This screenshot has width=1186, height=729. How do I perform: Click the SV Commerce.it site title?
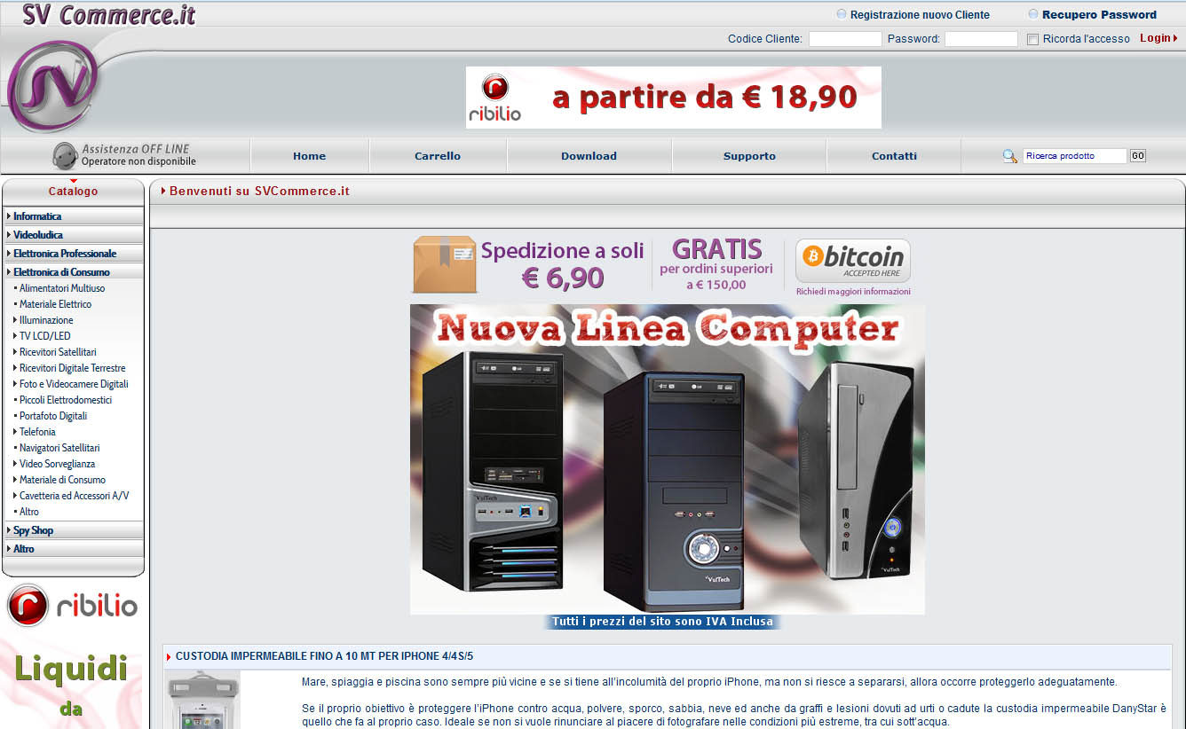109,15
